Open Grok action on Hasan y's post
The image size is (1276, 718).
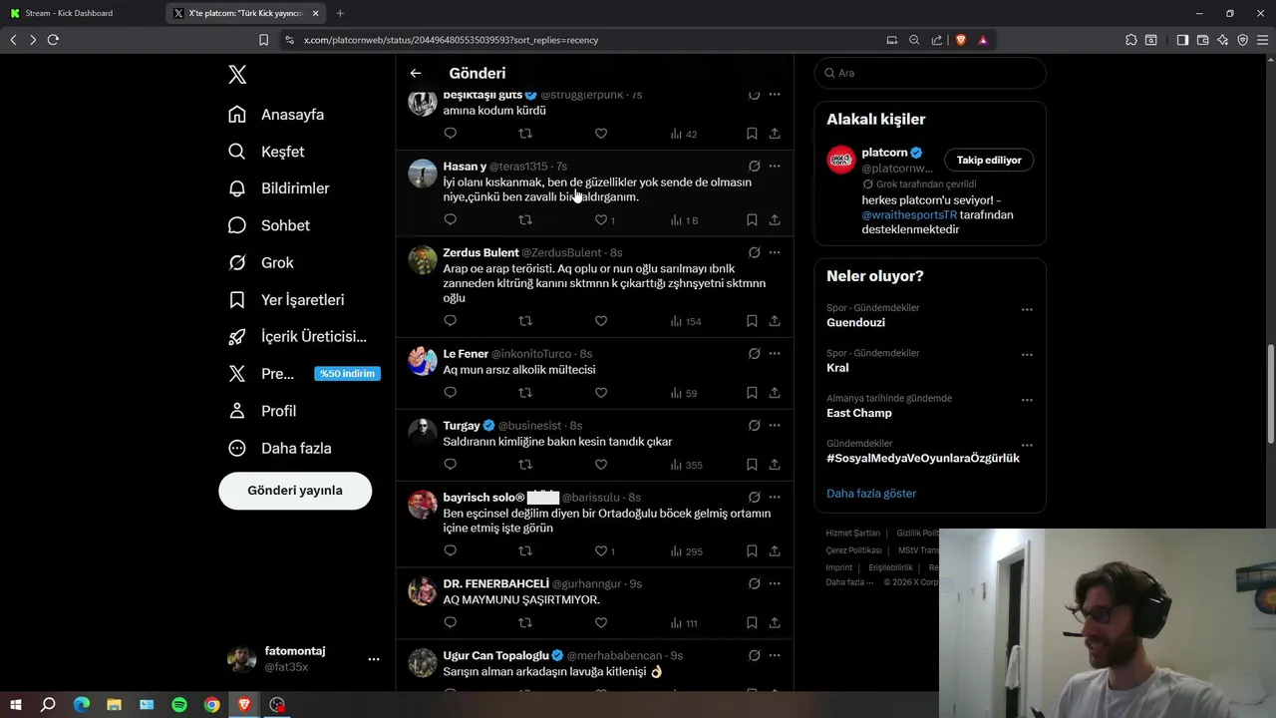coord(755,167)
